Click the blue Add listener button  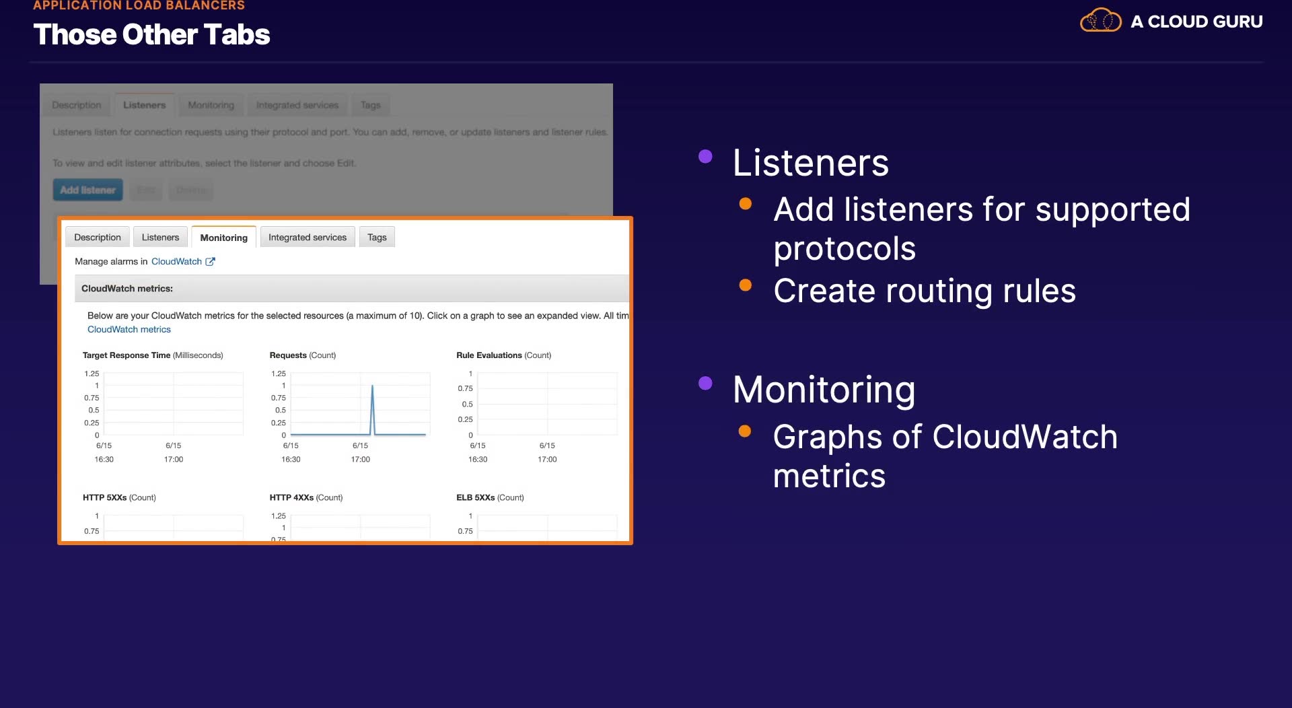click(x=87, y=190)
